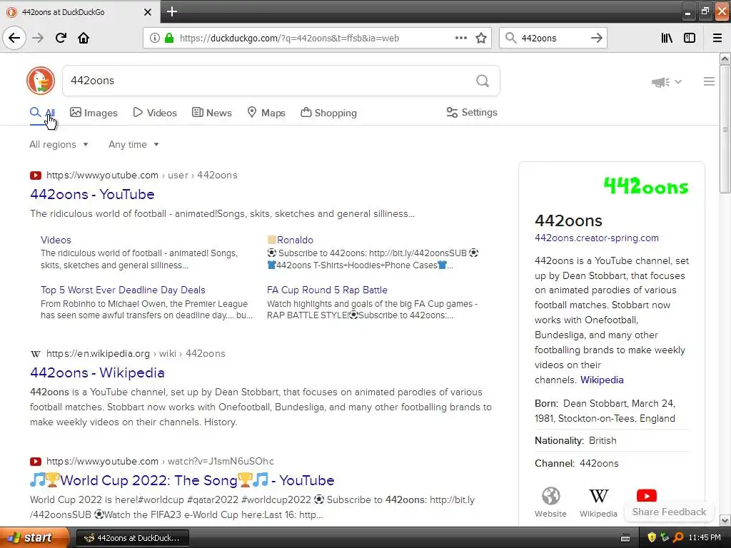Click the scrollbar down arrow
This screenshot has height=548, width=731.
(x=725, y=520)
